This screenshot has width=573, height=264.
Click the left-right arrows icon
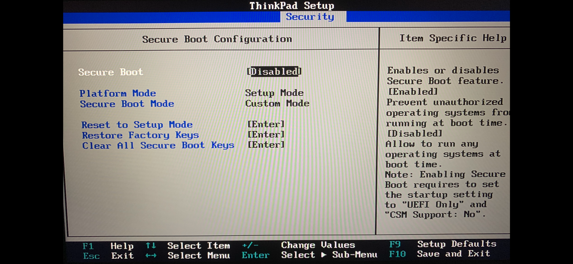pyautogui.click(x=151, y=255)
